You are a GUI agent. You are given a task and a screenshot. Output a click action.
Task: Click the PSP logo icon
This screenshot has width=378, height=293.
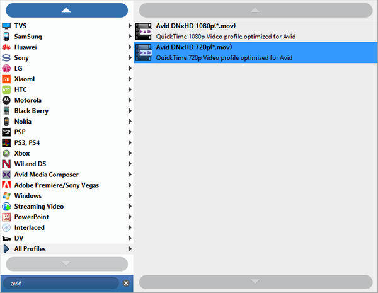[x=6, y=132]
